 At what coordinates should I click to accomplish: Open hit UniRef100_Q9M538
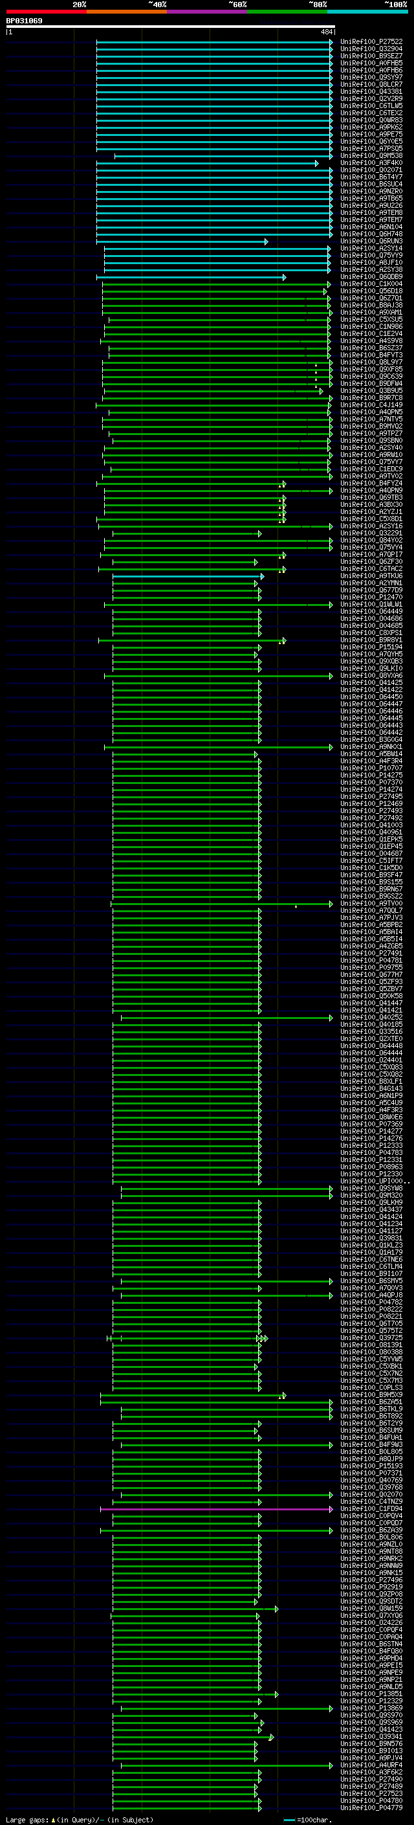click(x=371, y=156)
